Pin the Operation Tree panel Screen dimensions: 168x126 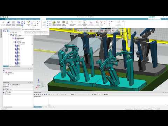(x=30, y=69)
